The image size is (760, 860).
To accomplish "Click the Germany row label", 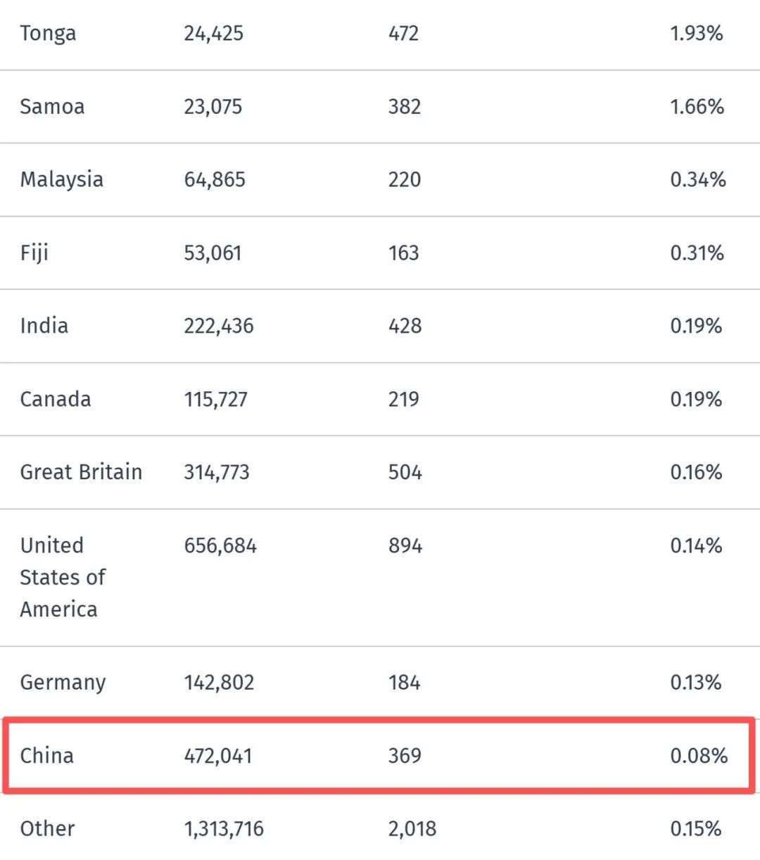I will point(63,683).
